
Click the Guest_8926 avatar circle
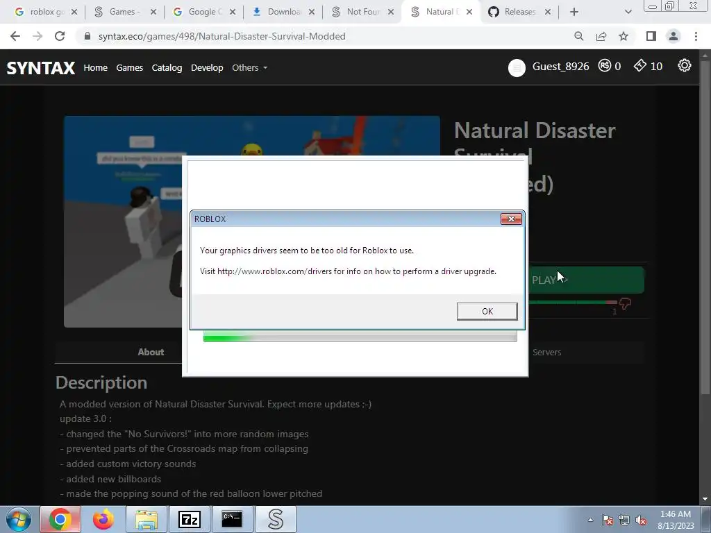pyautogui.click(x=517, y=68)
